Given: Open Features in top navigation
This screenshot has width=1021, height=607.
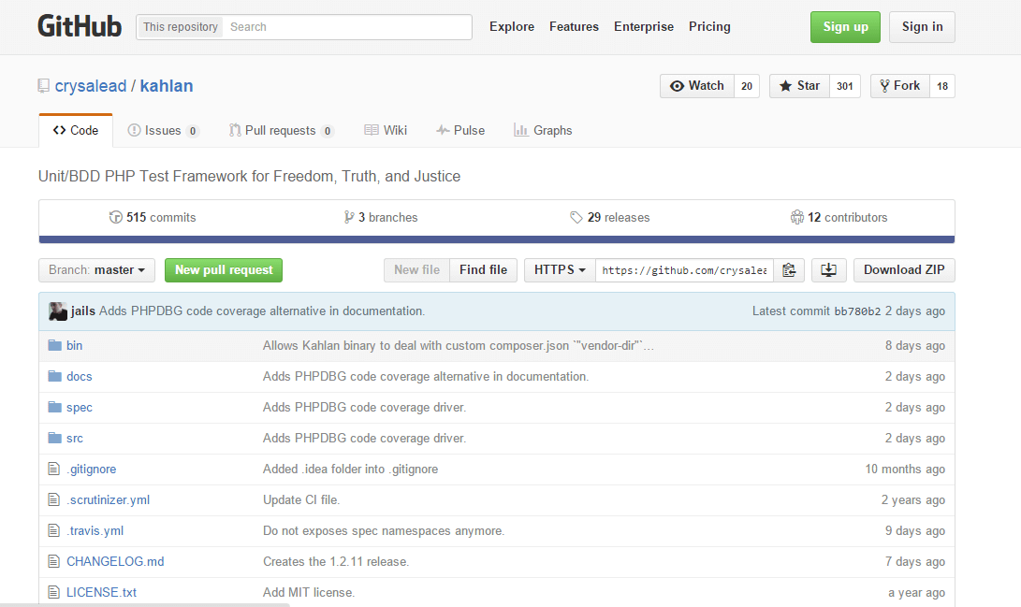Looking at the screenshot, I should [574, 27].
